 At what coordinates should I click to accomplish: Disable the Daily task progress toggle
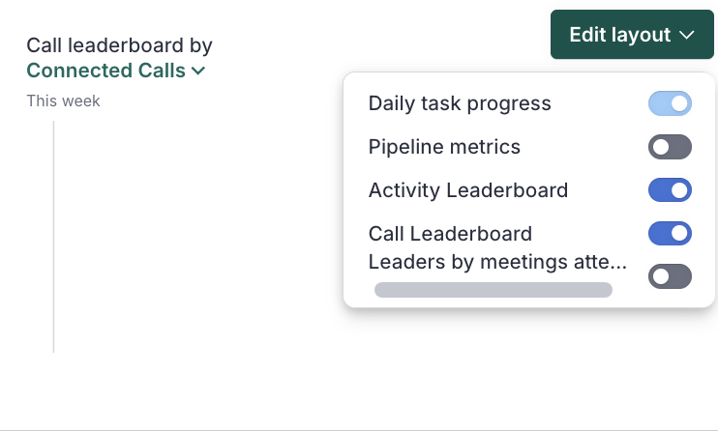(670, 103)
